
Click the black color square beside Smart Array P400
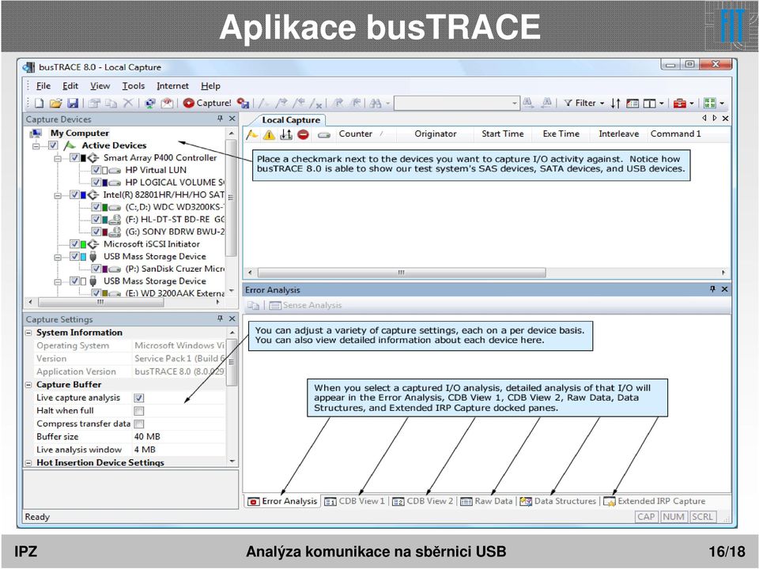(83, 158)
